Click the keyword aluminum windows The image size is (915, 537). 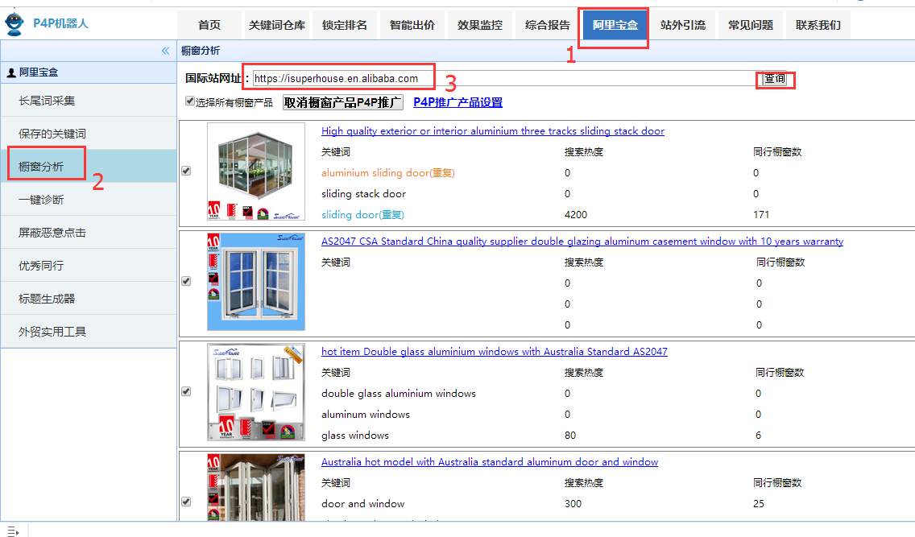pos(366,415)
